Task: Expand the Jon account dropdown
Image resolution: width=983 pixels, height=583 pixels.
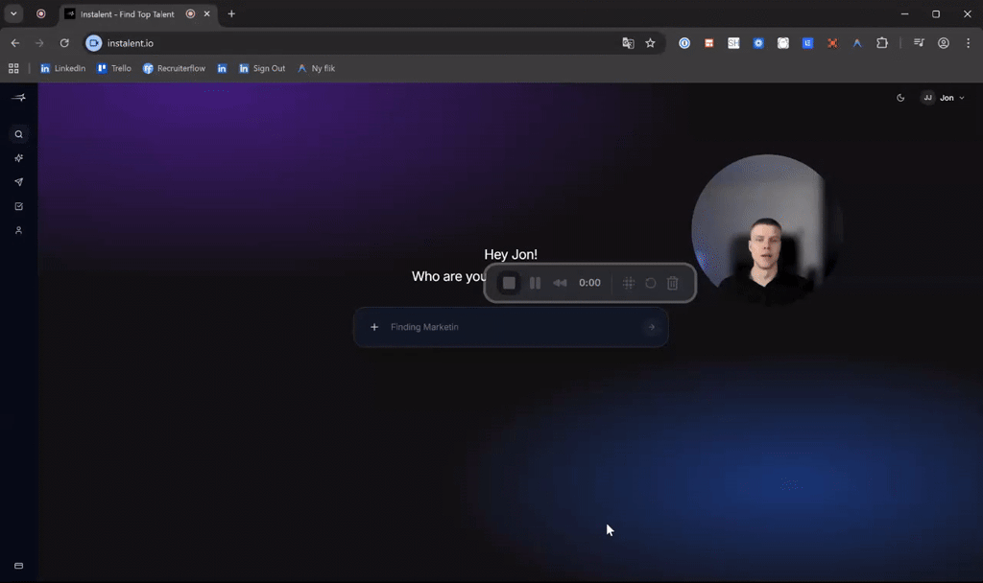Action: tap(943, 98)
